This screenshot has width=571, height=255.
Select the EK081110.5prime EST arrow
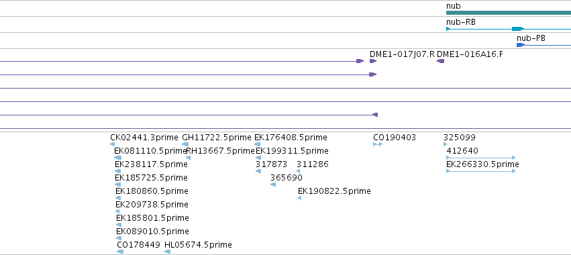pyautogui.click(x=117, y=158)
